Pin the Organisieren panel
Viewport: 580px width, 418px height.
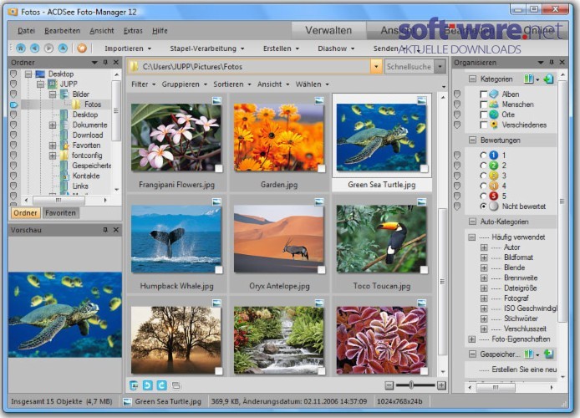tap(551, 63)
